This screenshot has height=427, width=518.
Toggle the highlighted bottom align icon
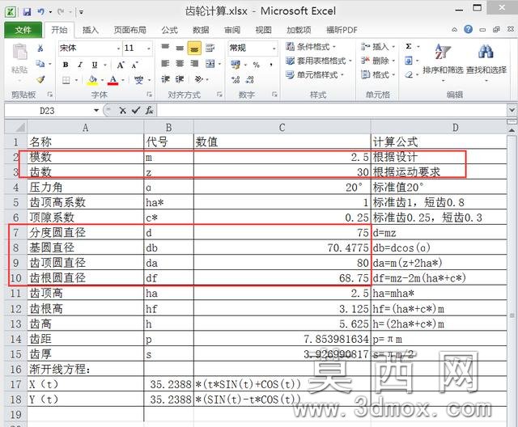coord(194,49)
